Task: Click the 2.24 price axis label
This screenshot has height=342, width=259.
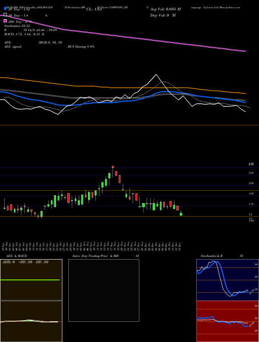Action: (x=251, y=173)
